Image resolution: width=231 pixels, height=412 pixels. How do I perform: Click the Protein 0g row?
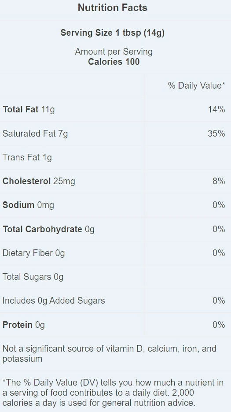pos(115,325)
